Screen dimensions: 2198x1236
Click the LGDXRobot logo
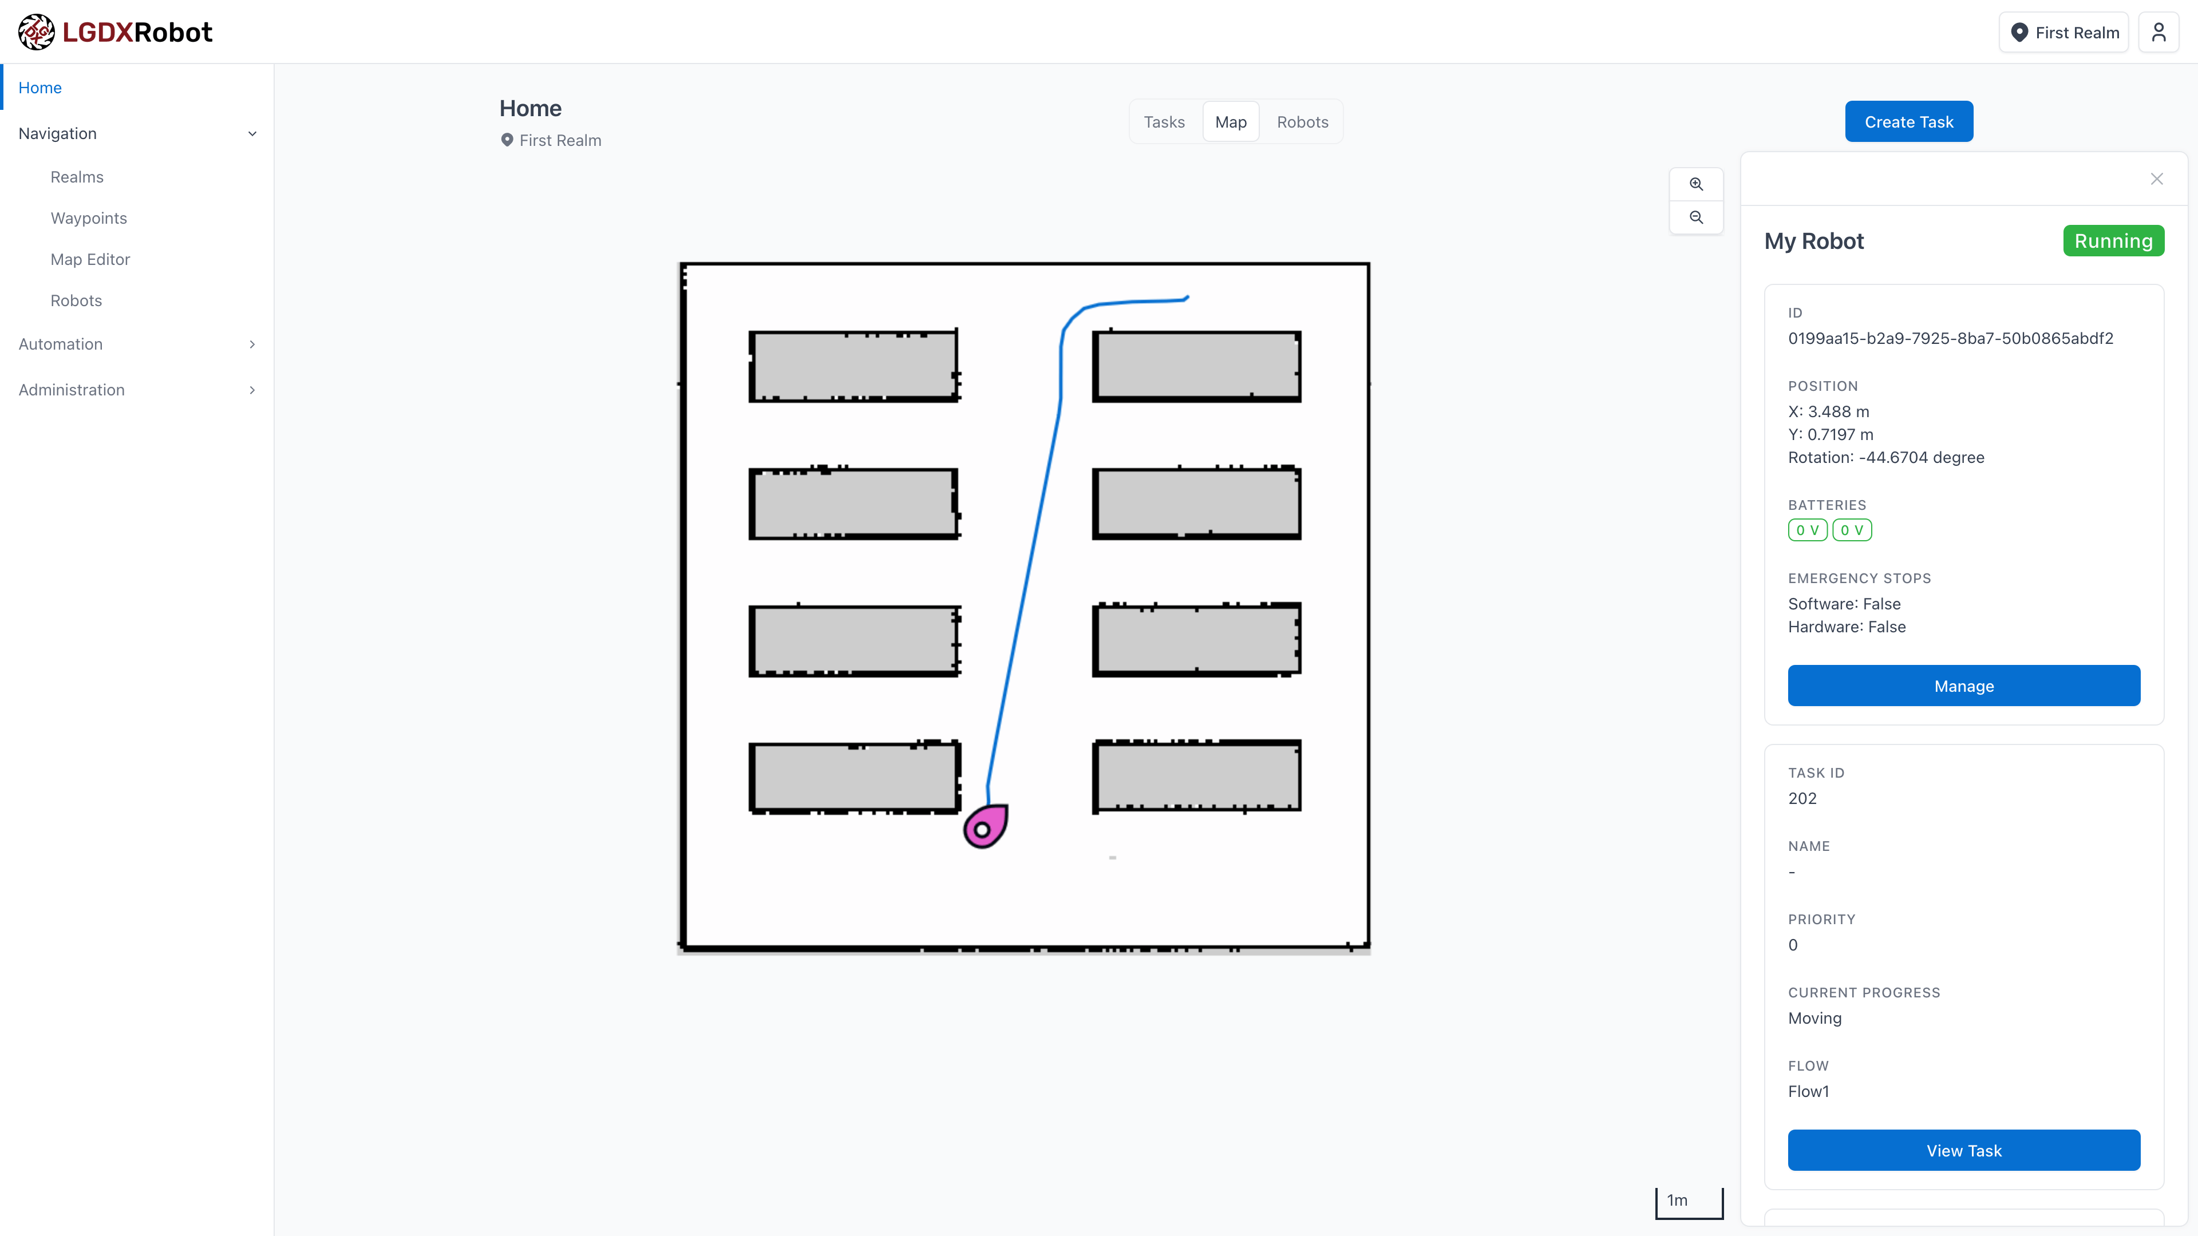tap(115, 33)
